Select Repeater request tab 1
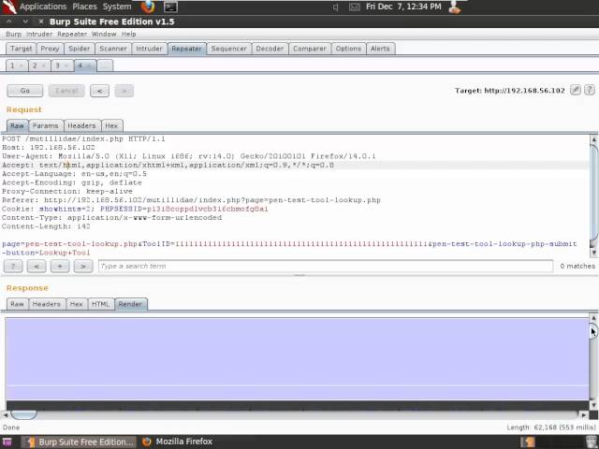The height and width of the screenshot is (449, 599). pyautogui.click(x=17, y=65)
